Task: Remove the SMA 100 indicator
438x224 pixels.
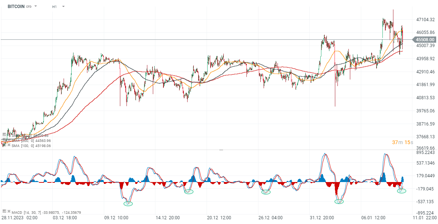Action: click(8, 146)
